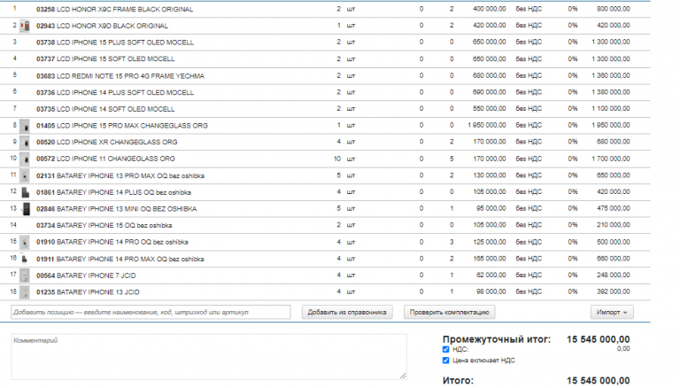Open thumbnail of BATAREY IPHONE 14 PRO OQ

point(25,242)
